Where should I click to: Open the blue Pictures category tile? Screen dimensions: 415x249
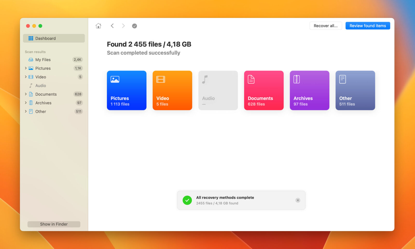tap(127, 90)
